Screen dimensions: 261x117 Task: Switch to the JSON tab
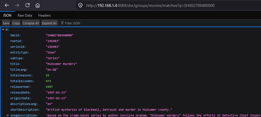[7, 15]
